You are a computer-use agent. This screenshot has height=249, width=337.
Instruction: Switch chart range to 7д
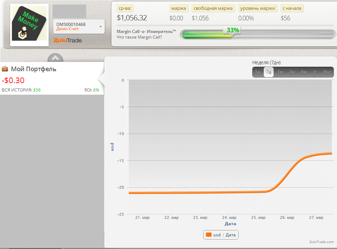pyautogui.click(x=269, y=72)
